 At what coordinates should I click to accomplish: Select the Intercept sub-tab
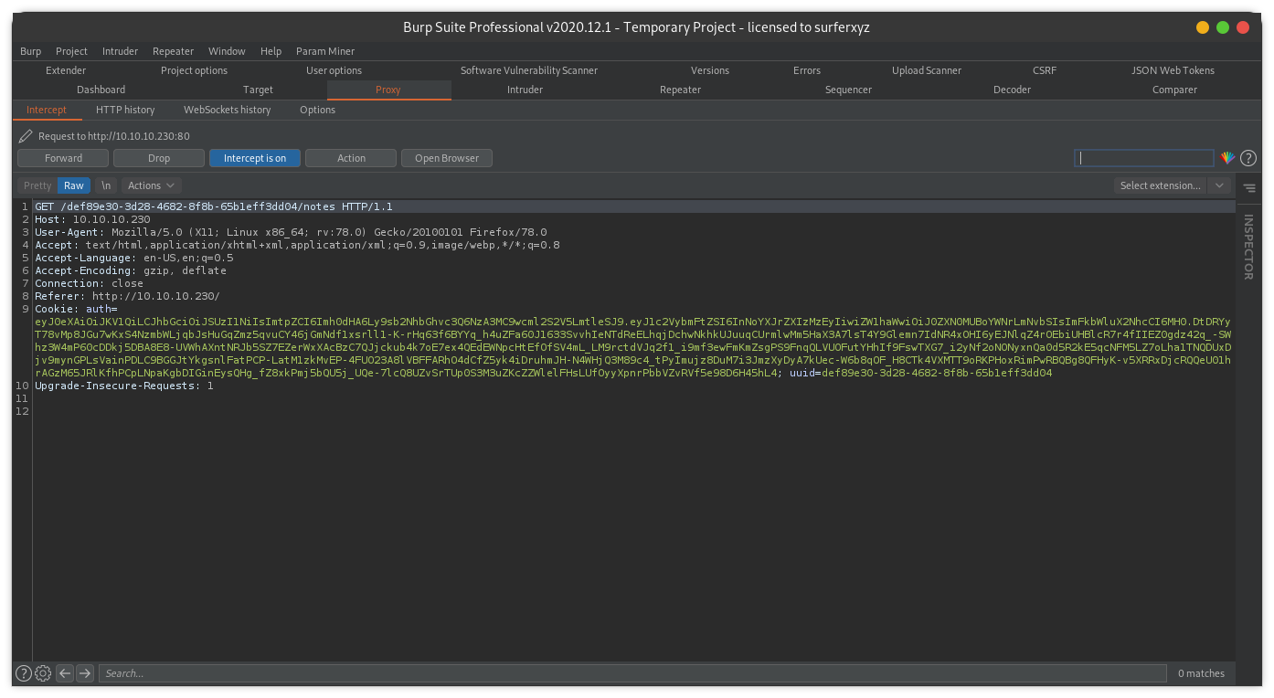tap(47, 110)
